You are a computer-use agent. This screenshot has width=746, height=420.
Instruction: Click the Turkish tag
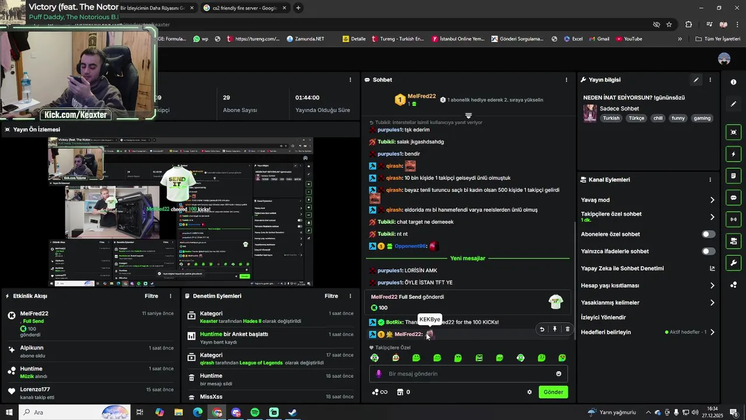tap(611, 118)
